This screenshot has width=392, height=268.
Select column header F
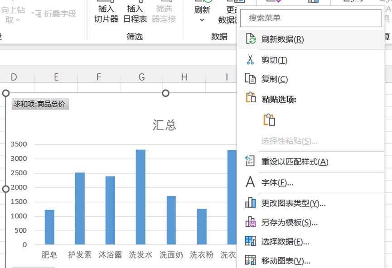99,77
